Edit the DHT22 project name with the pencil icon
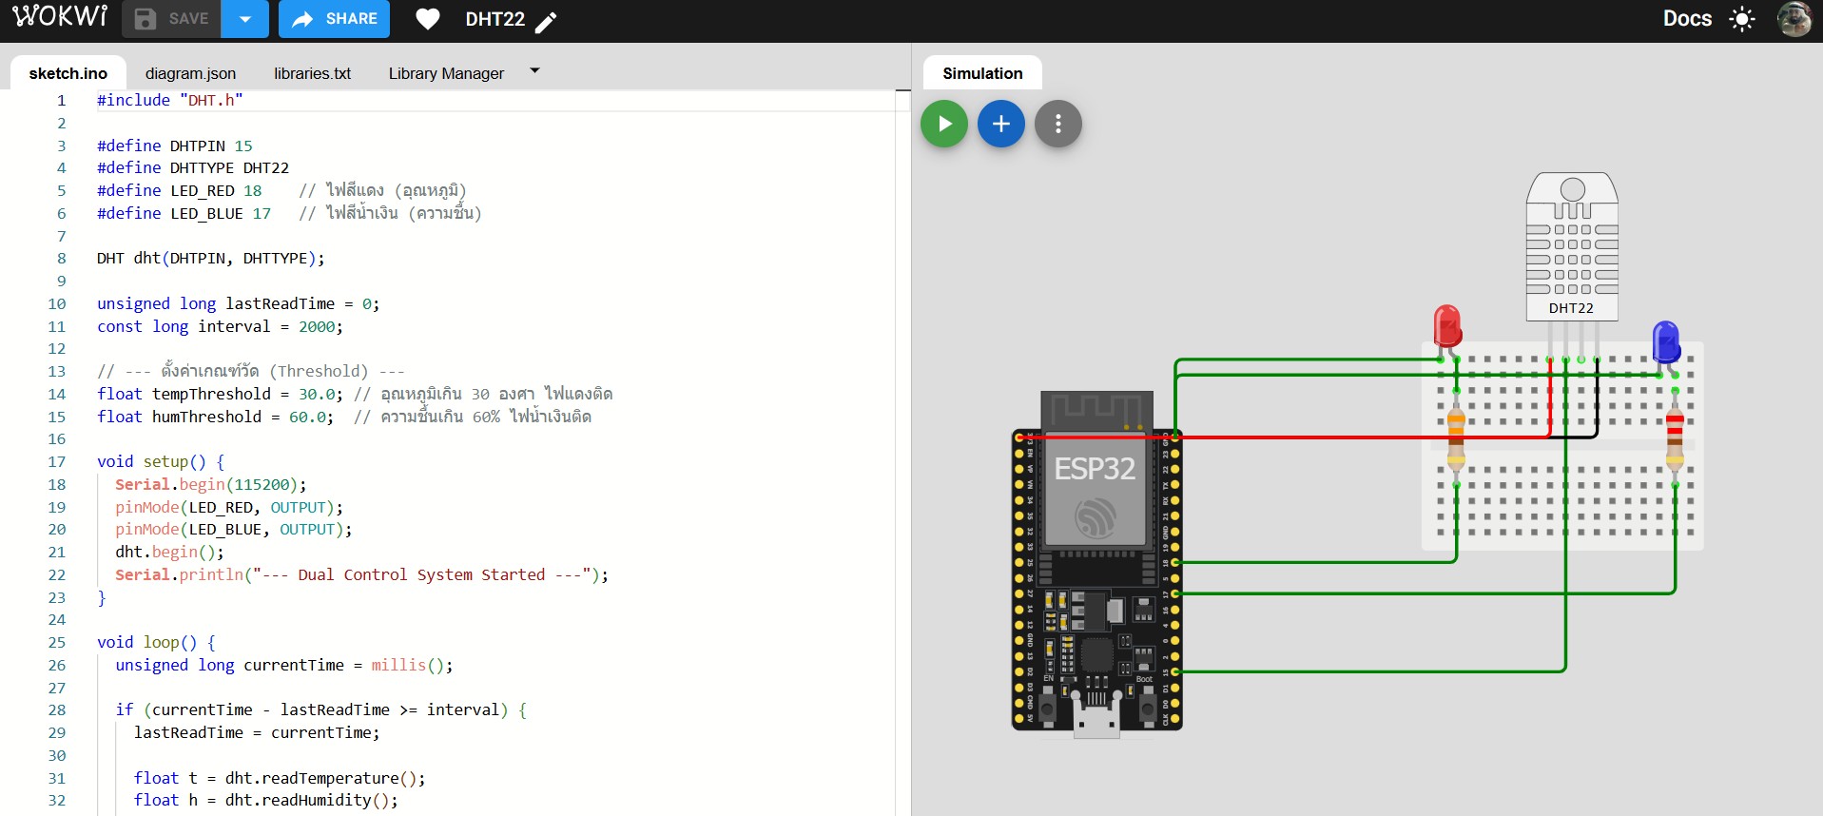1823x816 pixels. (546, 22)
